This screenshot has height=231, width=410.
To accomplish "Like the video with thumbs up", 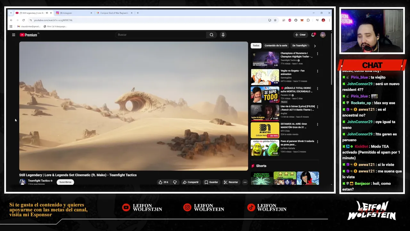I will (163, 182).
